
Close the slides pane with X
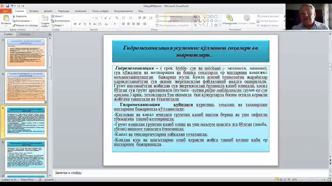(50, 34)
